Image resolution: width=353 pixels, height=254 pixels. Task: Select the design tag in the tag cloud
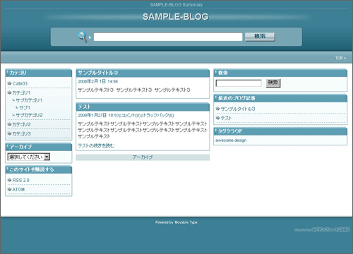(x=240, y=140)
